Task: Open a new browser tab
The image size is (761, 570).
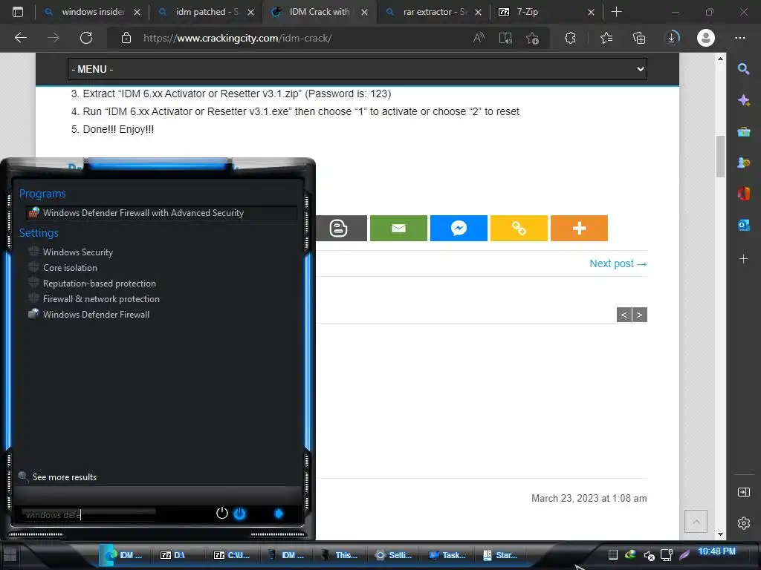Action: [x=616, y=12]
